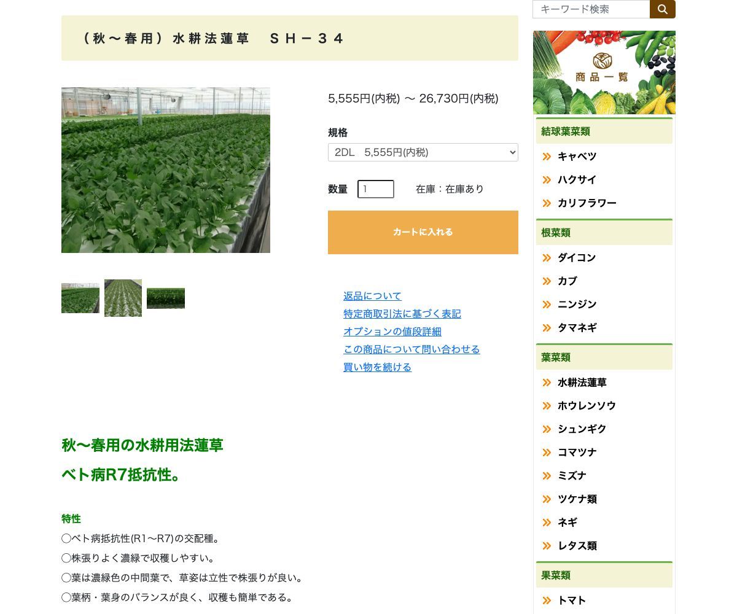Click the keyword search text box
The width and height of the screenshot is (737, 614).
coord(590,9)
